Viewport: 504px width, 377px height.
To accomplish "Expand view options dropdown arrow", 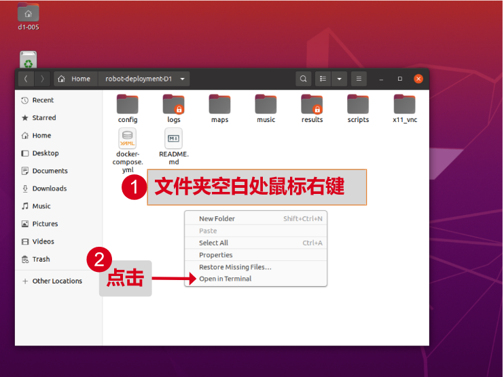I will 339,79.
